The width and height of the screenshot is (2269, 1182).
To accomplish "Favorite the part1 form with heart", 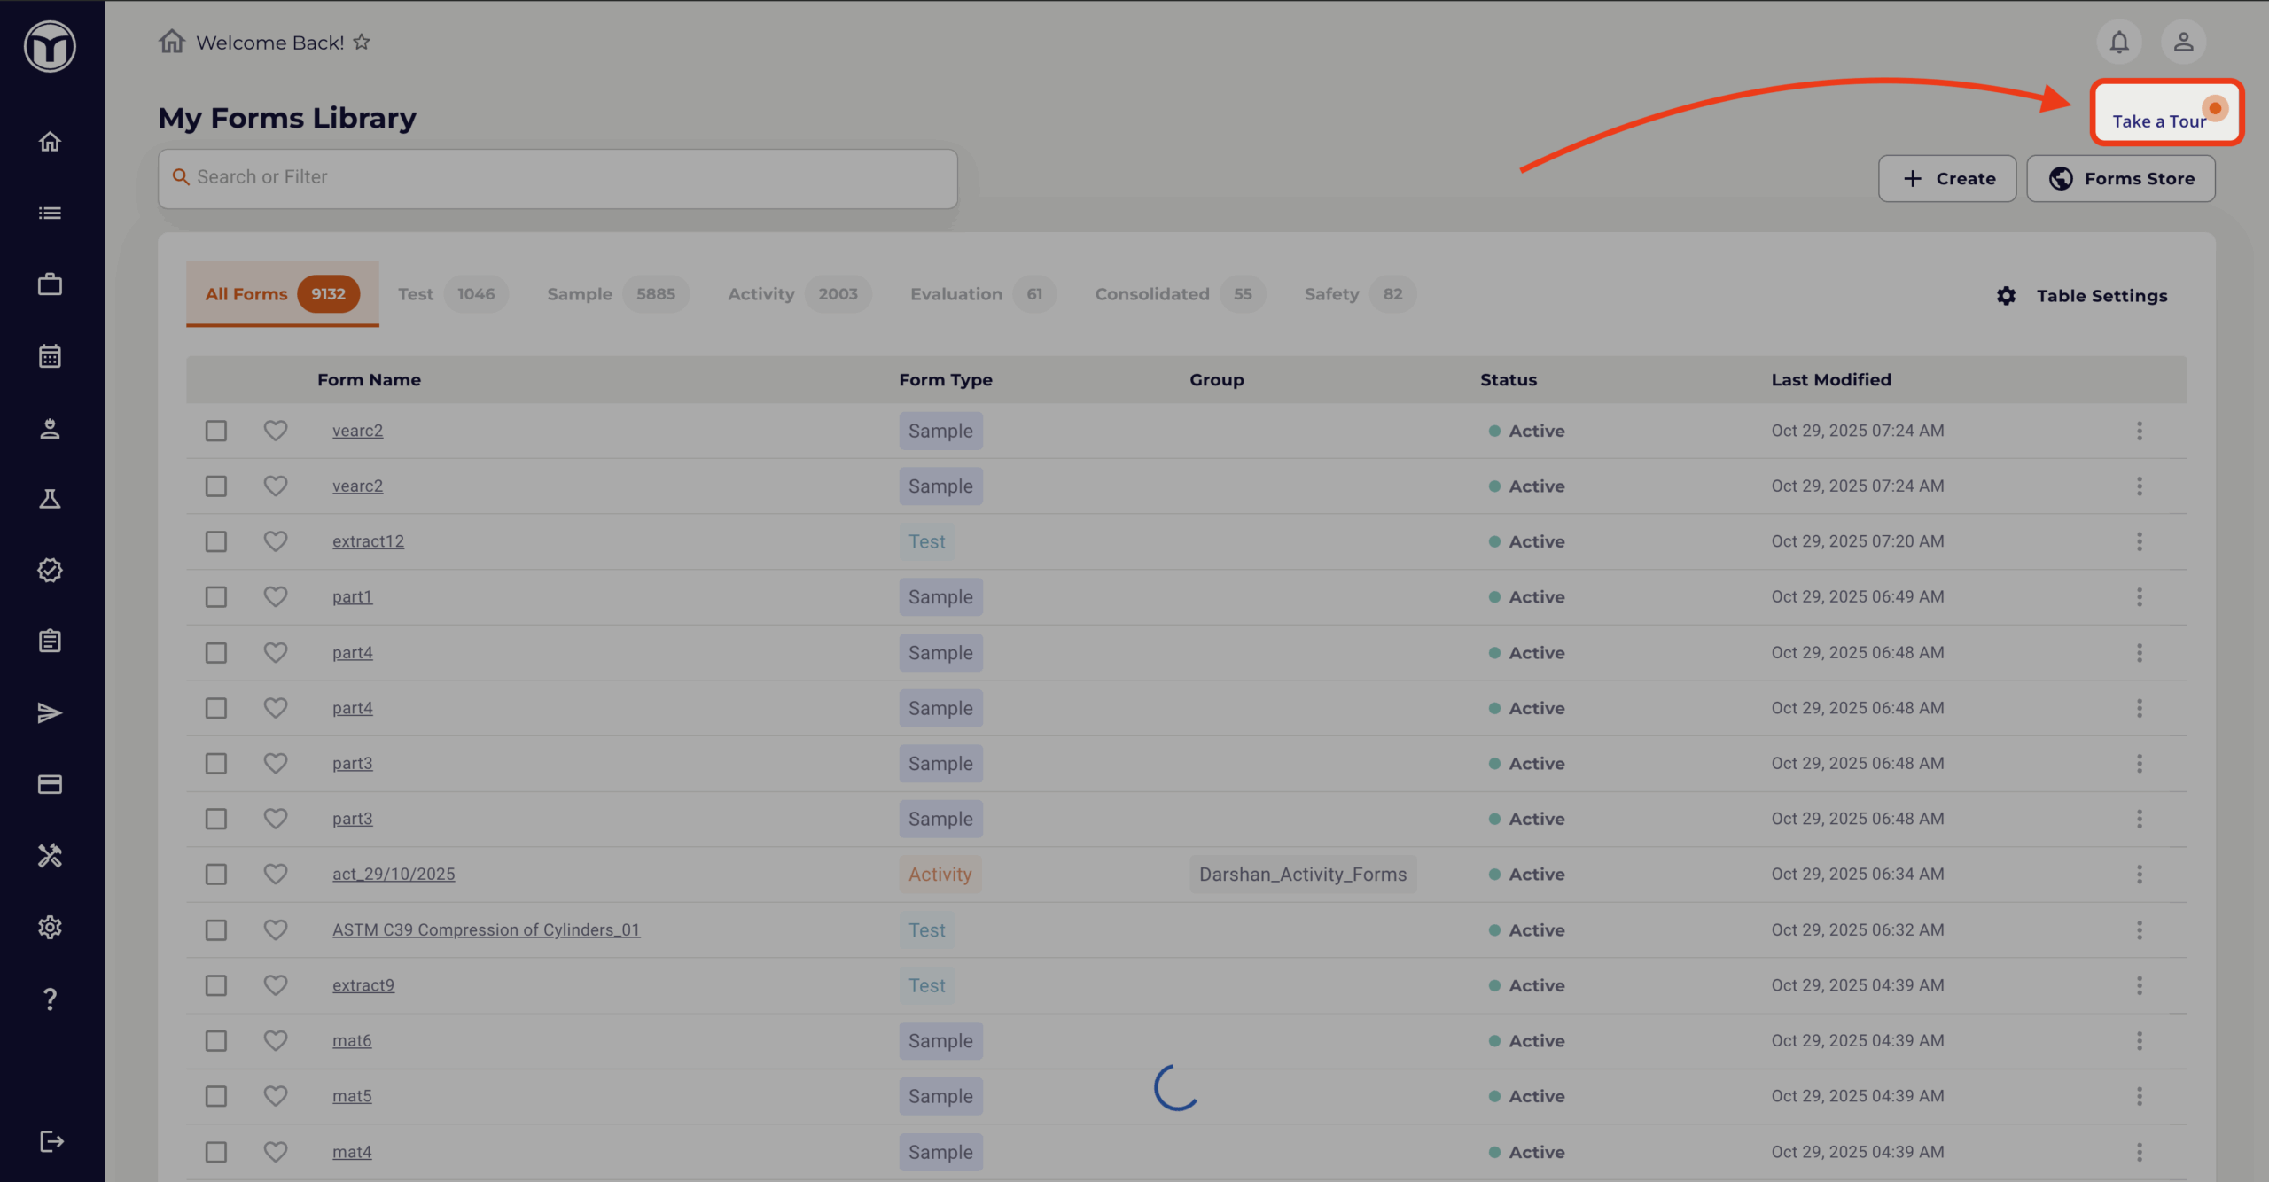I will [x=276, y=596].
